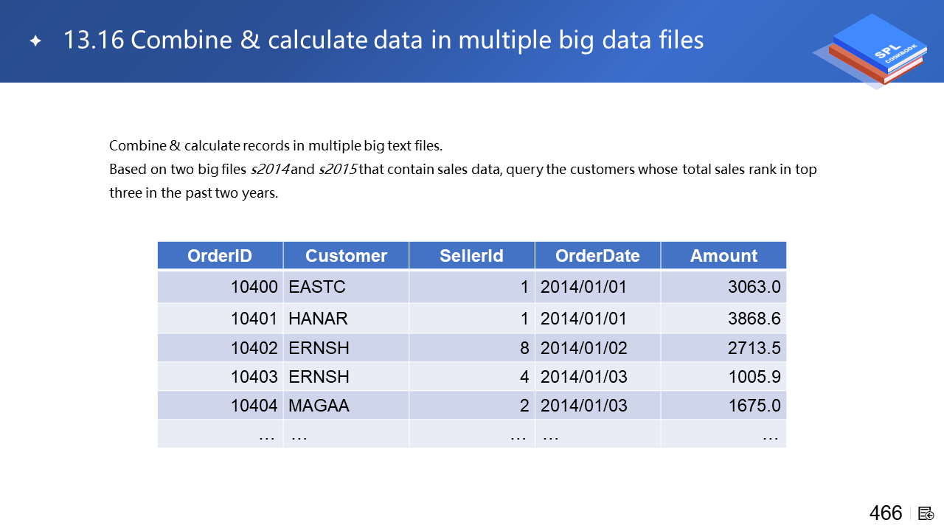Click the slide title starting with 13.16
Viewport: 944px width, 531px height.
click(x=383, y=40)
